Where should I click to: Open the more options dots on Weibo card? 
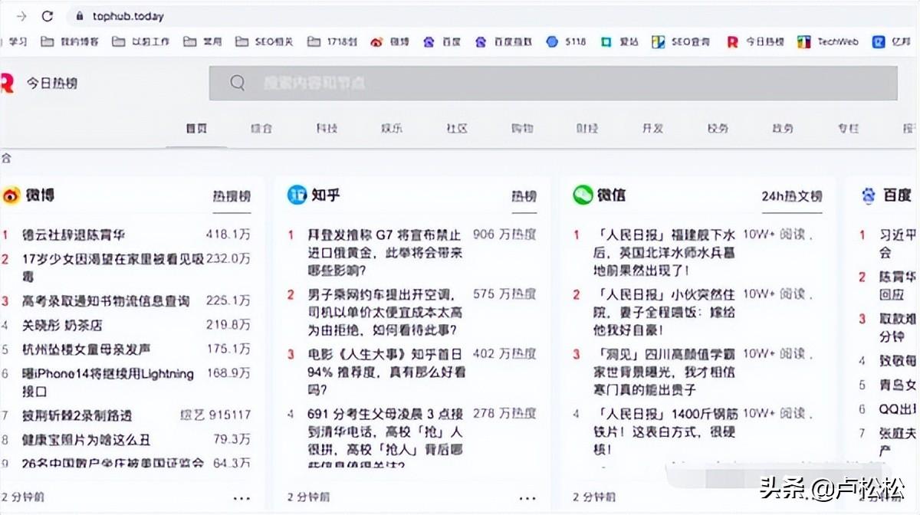(x=242, y=497)
